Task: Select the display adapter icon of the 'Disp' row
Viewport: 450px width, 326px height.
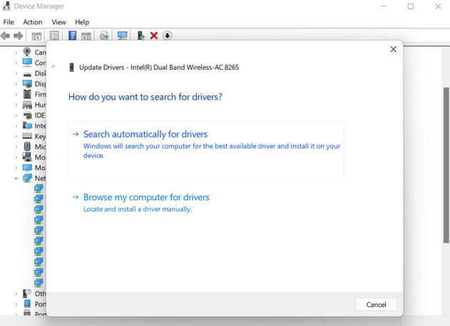Action: 27,84
